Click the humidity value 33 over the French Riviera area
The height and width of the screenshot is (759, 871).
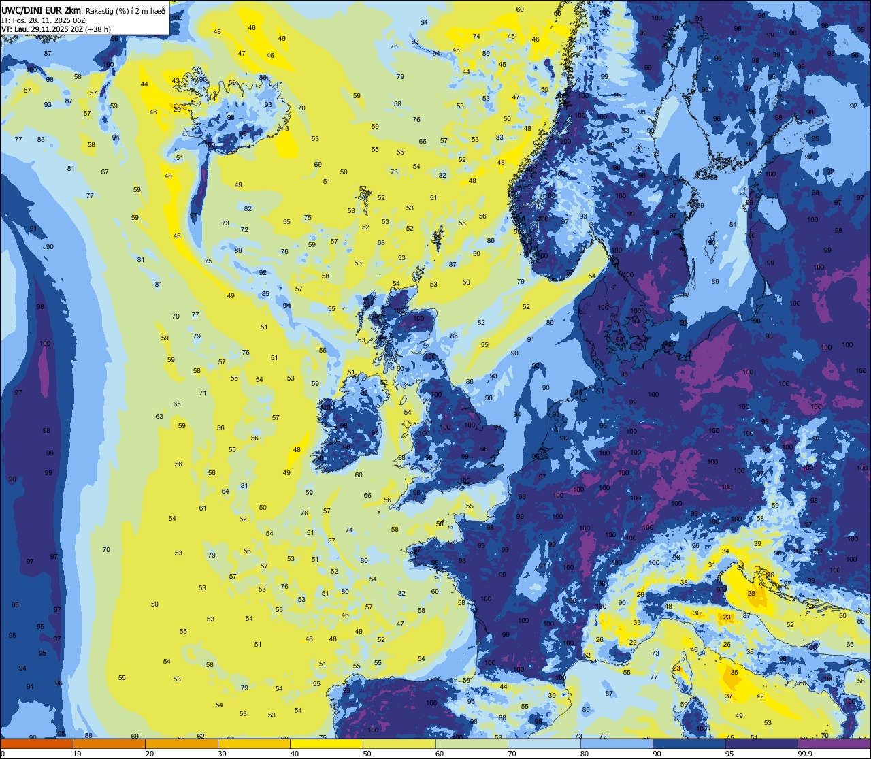637,622
